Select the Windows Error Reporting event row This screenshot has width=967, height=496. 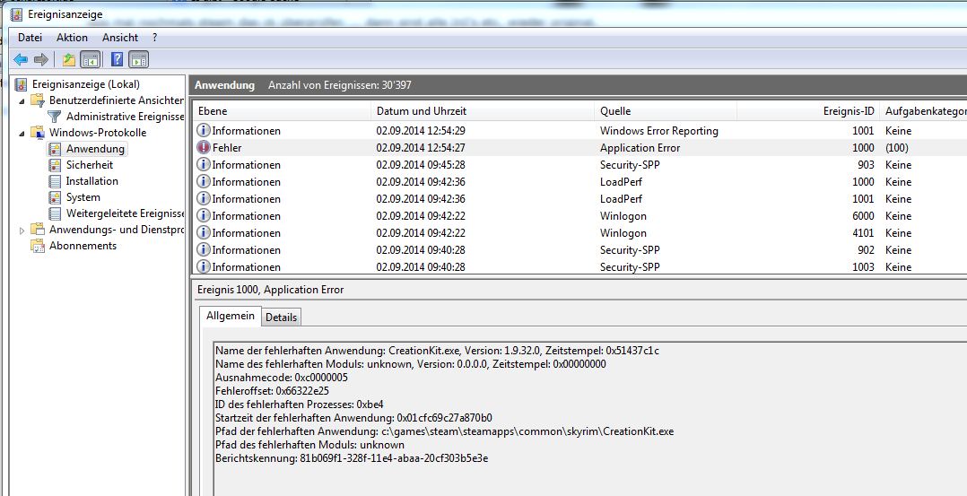(x=658, y=131)
